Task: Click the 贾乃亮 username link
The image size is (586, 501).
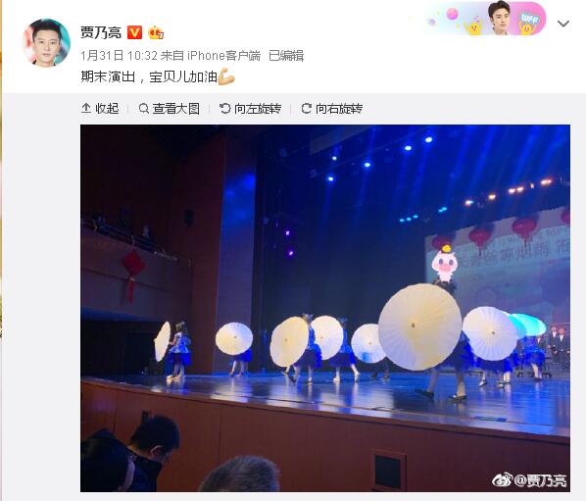Action: coord(101,32)
